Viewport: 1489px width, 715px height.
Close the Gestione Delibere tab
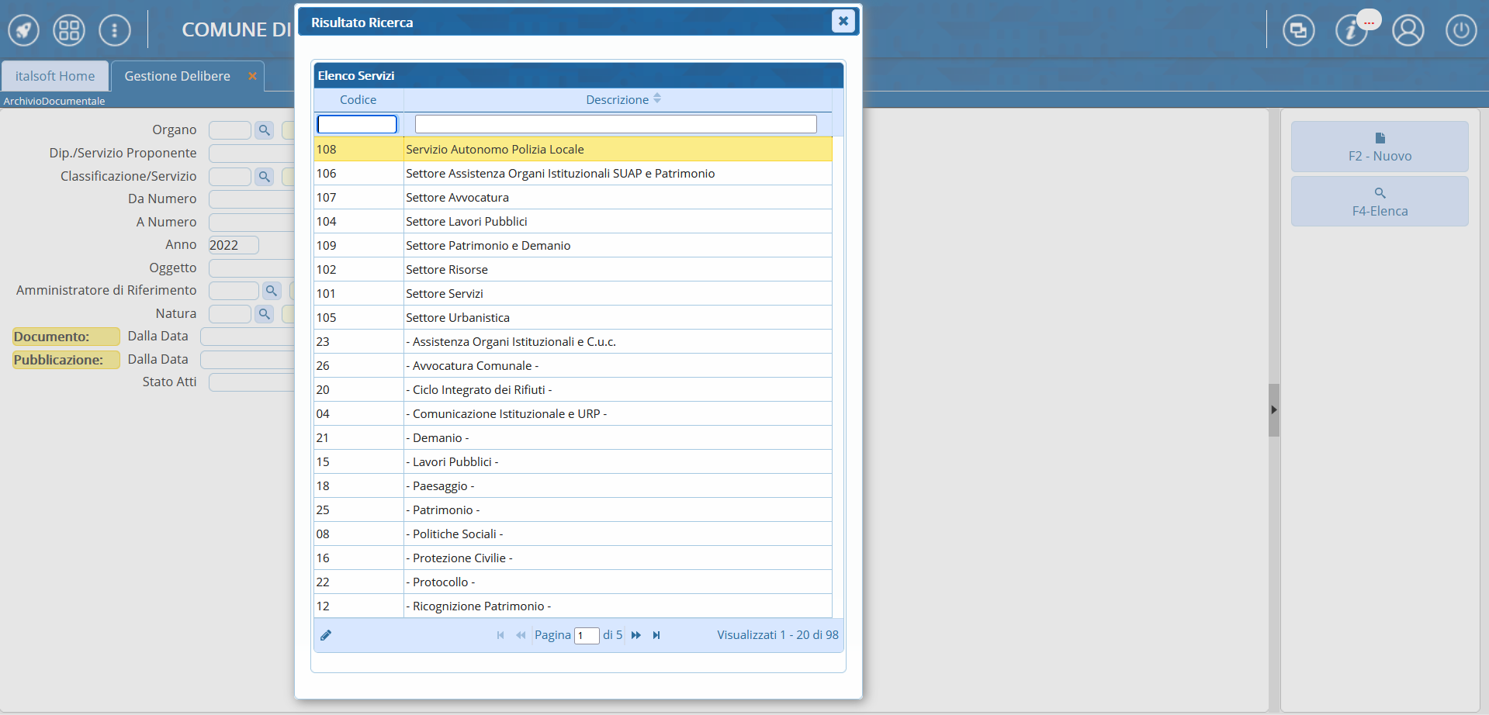pos(252,76)
